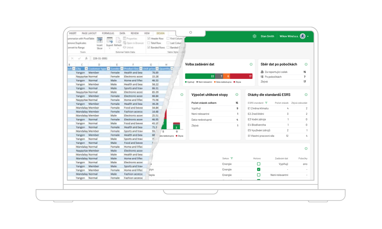Uncheck the checked Hotovo box in the second row
The image size is (382, 229).
point(258,170)
